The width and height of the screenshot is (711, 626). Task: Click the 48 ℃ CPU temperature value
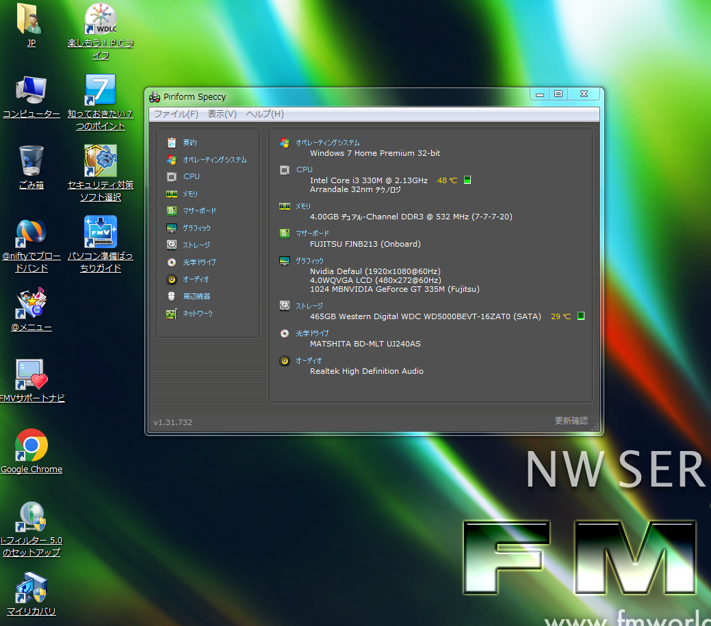447,180
